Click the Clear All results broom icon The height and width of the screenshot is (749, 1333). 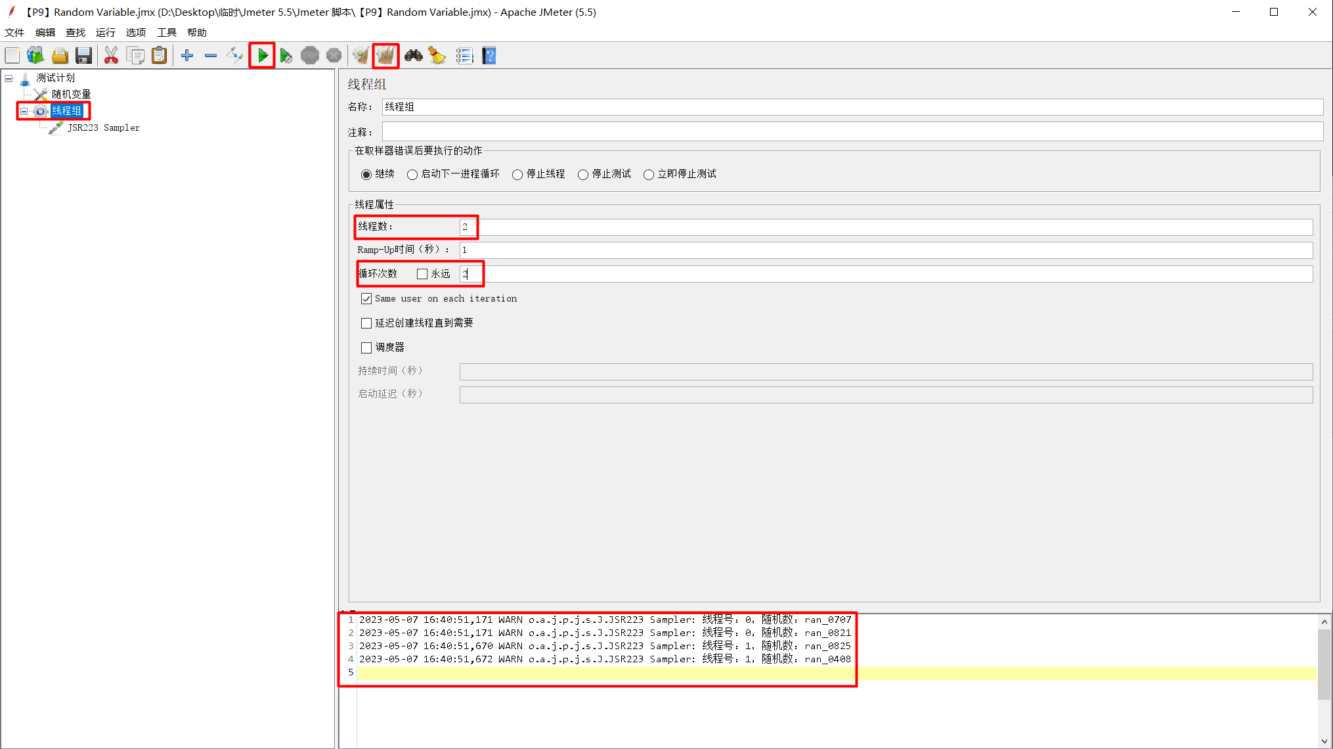tap(385, 55)
